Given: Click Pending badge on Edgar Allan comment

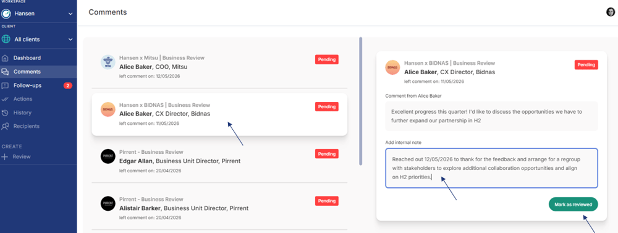Looking at the screenshot, I should [327, 154].
